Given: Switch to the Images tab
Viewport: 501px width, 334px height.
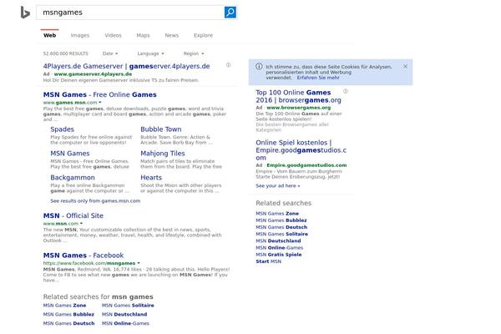Looking at the screenshot, I should tap(80, 35).
